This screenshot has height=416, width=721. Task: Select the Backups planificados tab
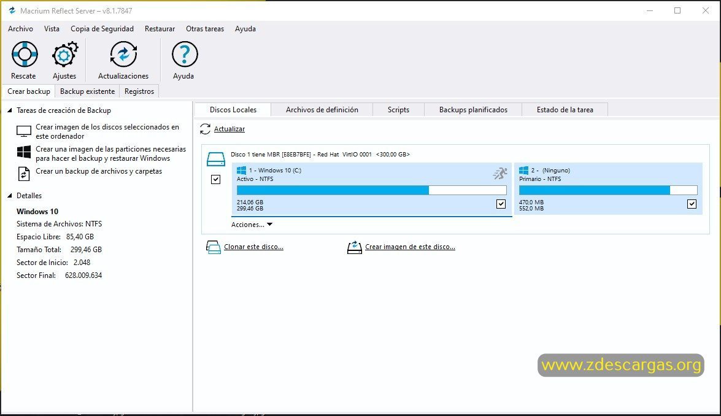(x=473, y=109)
